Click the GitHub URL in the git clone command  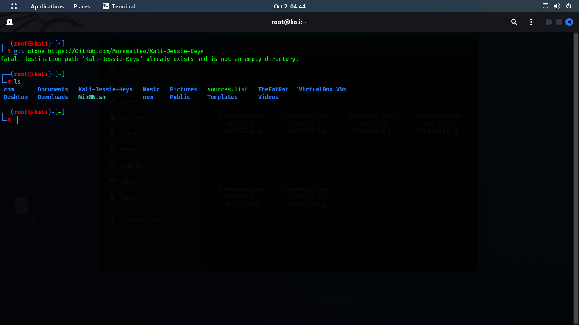coord(126,51)
